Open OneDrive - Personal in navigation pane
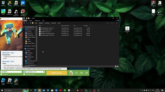 (x=30, y=46)
